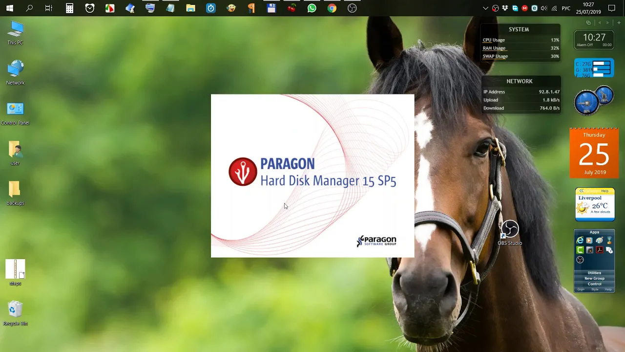Launch OBS Studio desktop shortcut
The width and height of the screenshot is (625, 352).
pyautogui.click(x=510, y=233)
